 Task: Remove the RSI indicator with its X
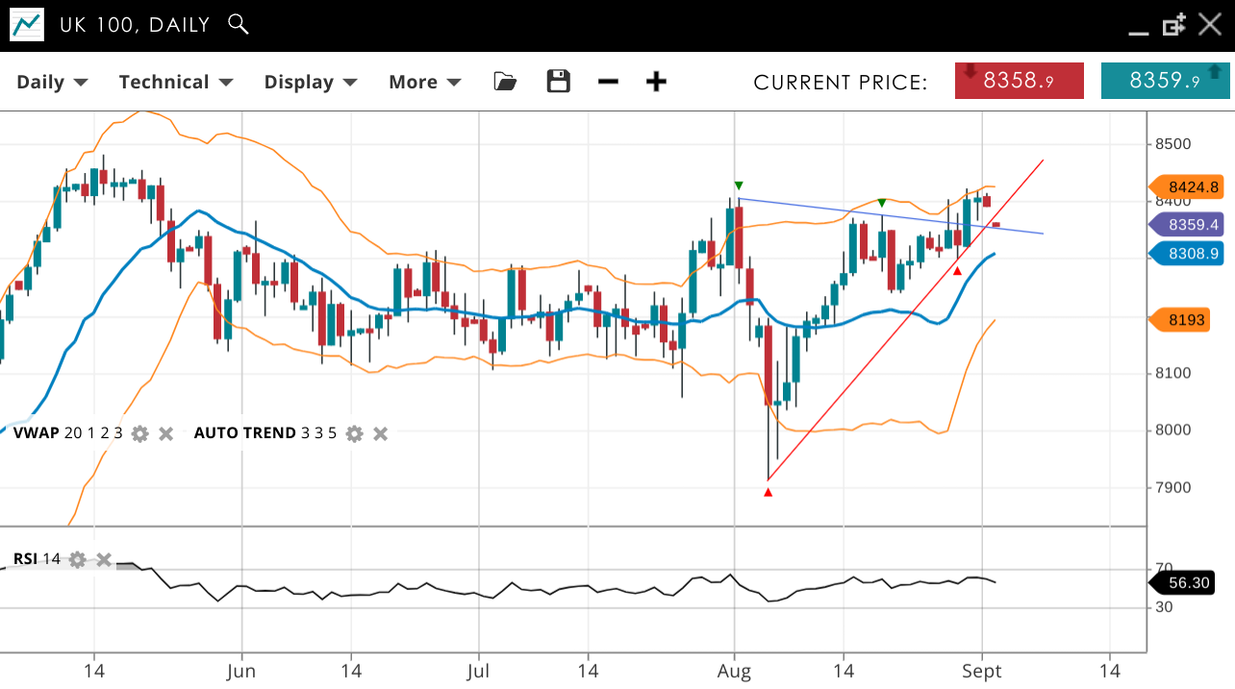pos(104,559)
